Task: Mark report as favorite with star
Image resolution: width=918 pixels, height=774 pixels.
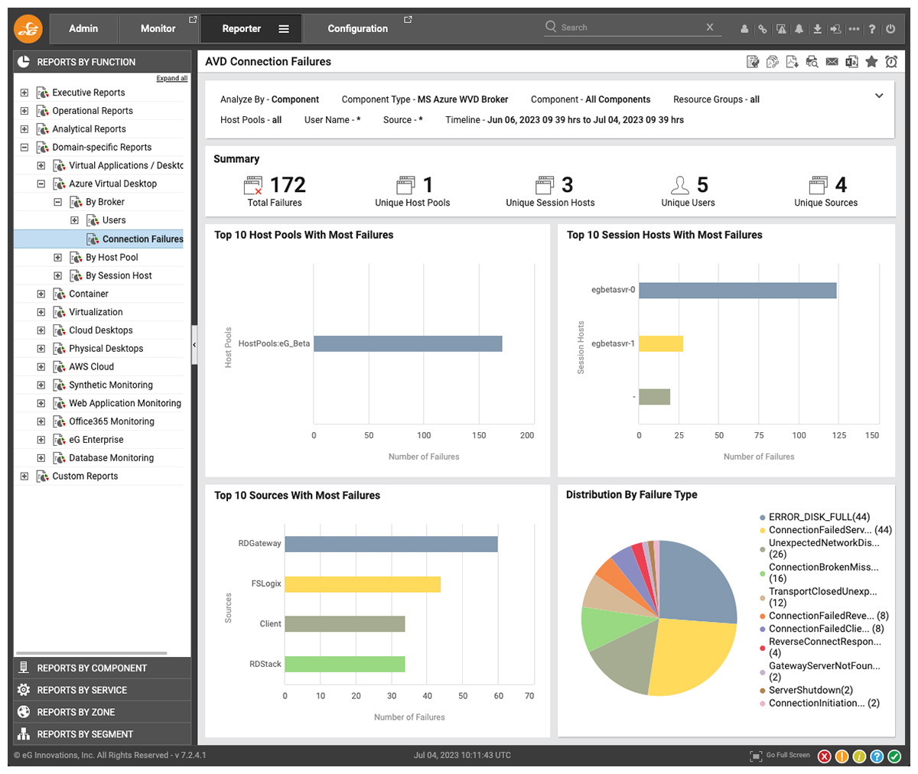Action: click(871, 62)
